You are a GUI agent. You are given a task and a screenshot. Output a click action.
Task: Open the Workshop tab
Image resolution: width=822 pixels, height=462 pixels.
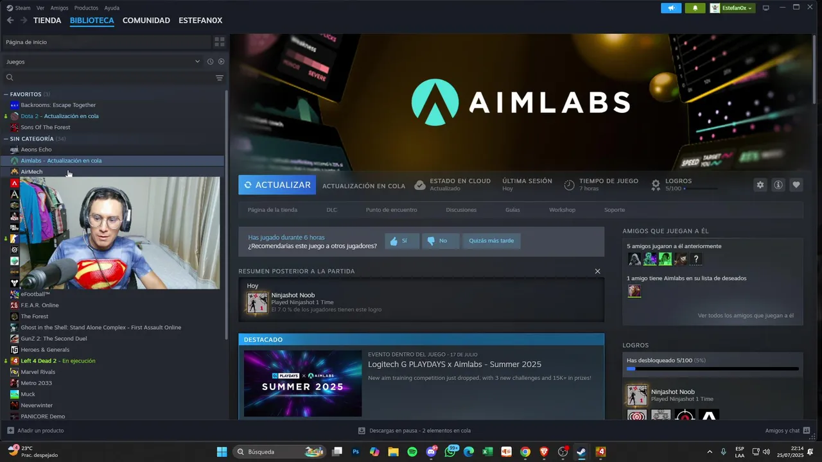point(562,210)
